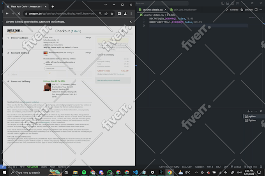The height and width of the screenshot is (176, 265).
Task: Click the data breadcrumb item
Action: [x=173, y=15]
